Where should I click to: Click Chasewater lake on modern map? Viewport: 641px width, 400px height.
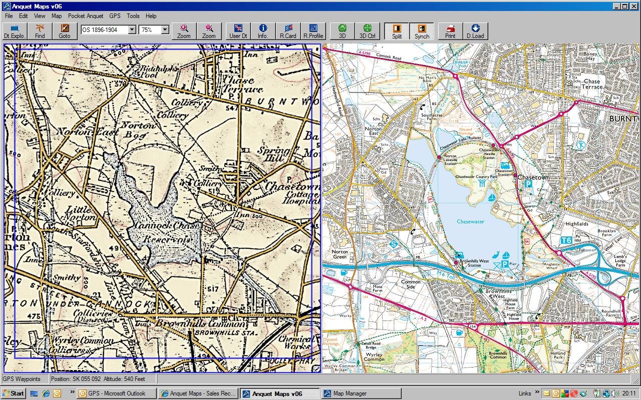[x=470, y=221]
